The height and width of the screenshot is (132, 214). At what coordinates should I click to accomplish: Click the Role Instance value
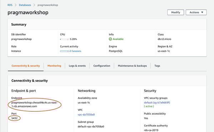(x=16, y=51)
